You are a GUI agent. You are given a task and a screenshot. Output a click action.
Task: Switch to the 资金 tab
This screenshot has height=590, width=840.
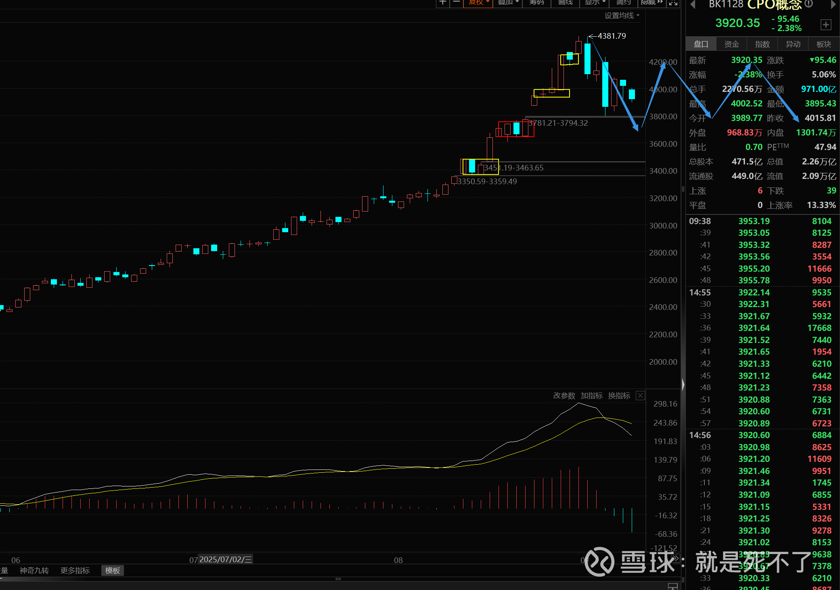tap(731, 44)
